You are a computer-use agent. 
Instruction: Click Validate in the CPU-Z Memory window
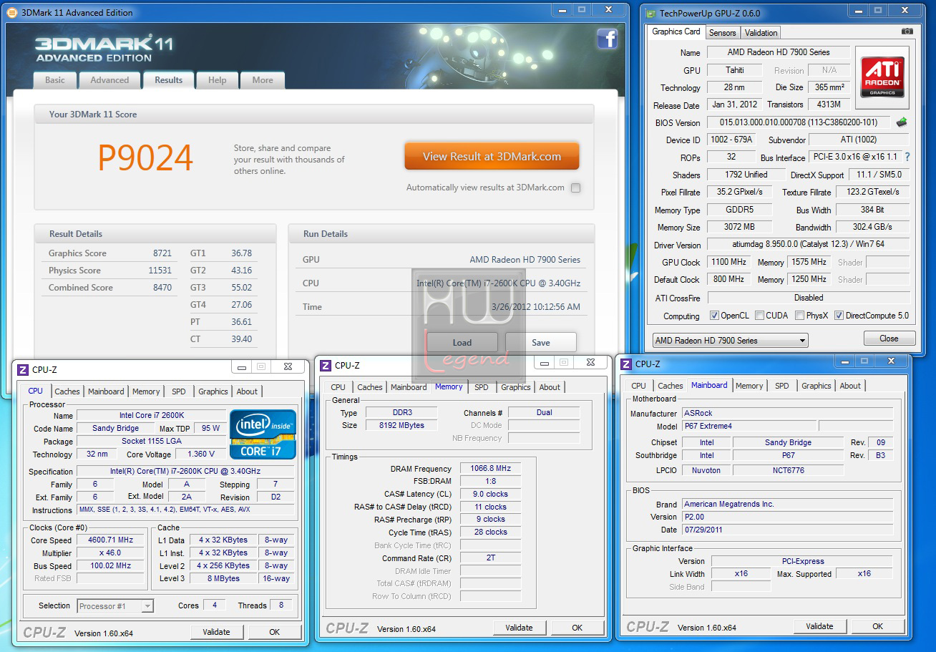coord(519,628)
